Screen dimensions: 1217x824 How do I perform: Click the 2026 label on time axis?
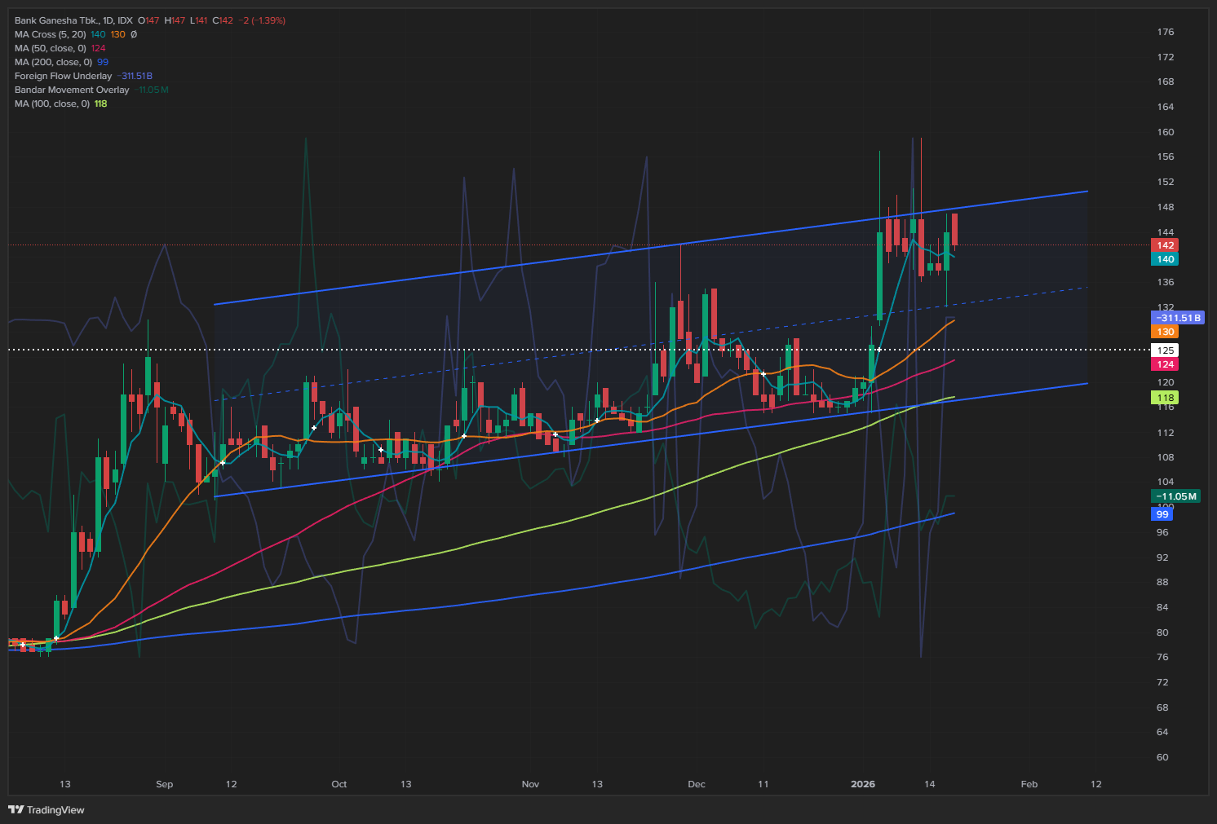pos(862,784)
